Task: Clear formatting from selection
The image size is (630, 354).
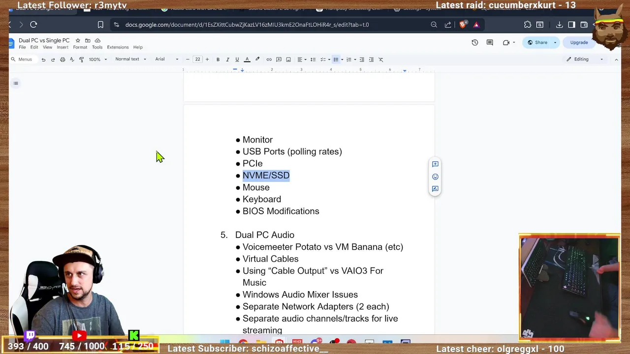Action: [x=380, y=59]
